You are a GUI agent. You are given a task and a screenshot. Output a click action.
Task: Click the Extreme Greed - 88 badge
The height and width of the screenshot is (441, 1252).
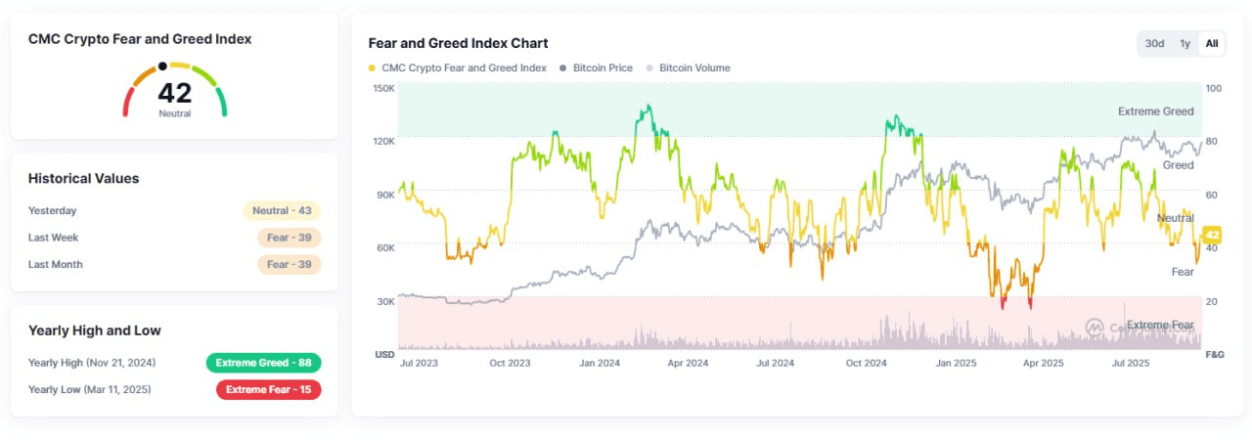pos(263,363)
